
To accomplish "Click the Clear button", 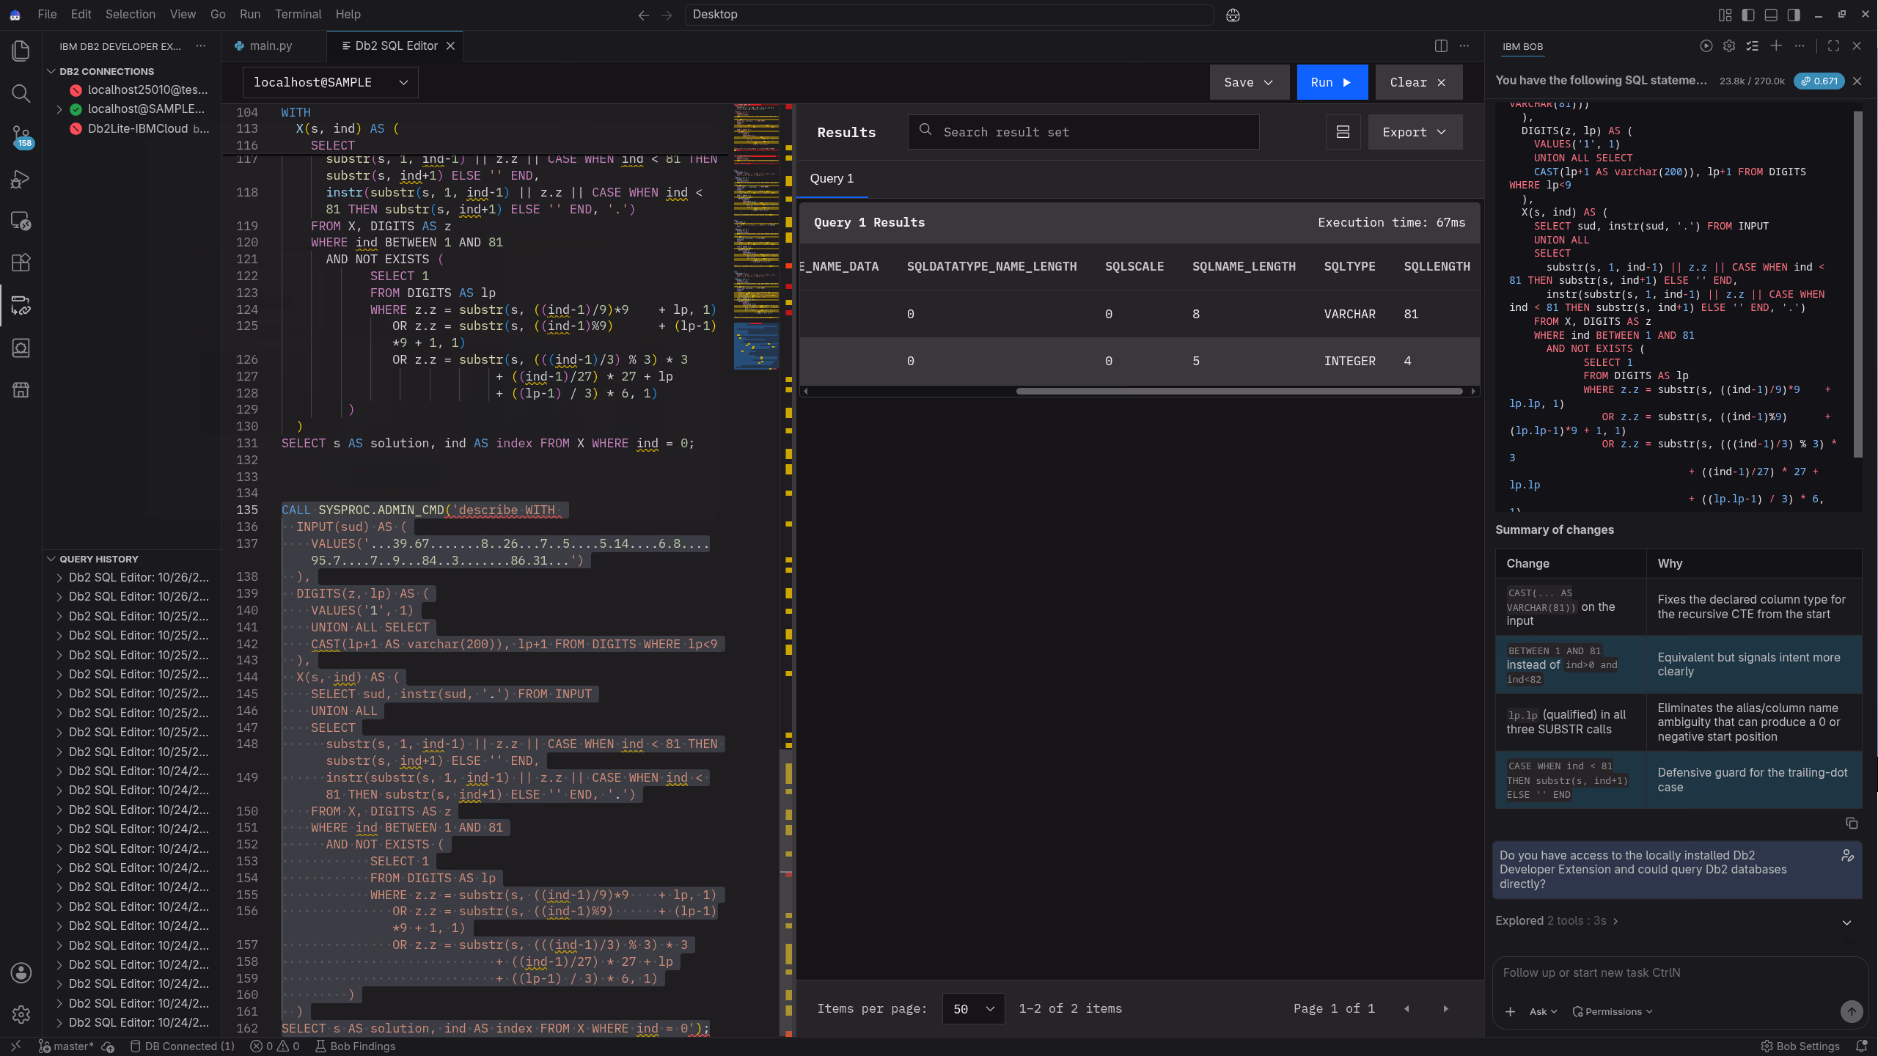I will (x=1418, y=82).
